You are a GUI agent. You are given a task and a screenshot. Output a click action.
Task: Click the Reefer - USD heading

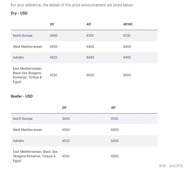click(x=22, y=96)
